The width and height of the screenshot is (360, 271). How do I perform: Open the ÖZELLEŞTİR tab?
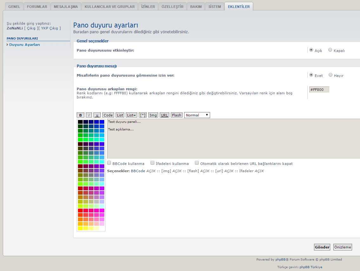coord(172,7)
